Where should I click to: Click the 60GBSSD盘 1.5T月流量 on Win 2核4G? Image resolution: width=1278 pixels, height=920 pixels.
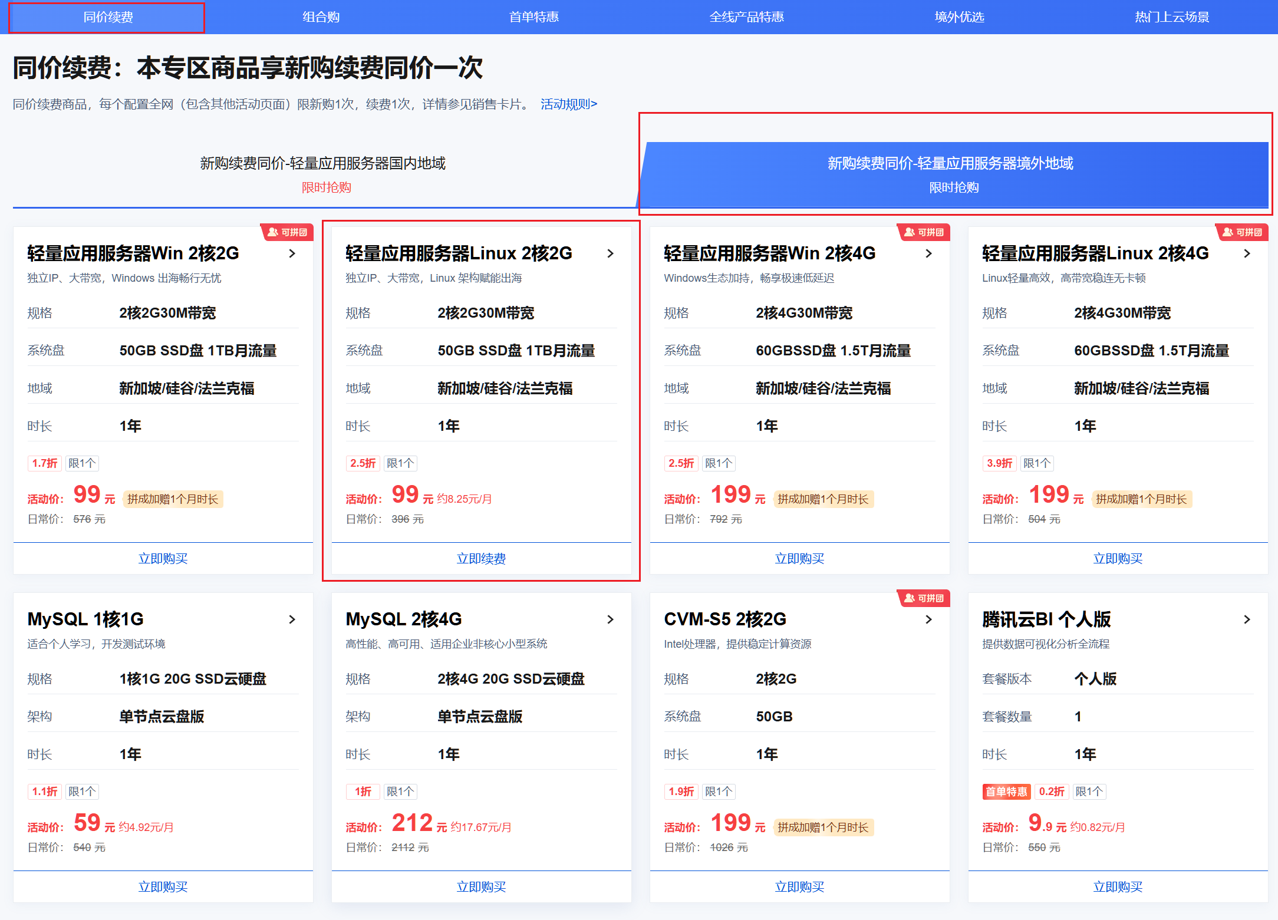coord(834,351)
